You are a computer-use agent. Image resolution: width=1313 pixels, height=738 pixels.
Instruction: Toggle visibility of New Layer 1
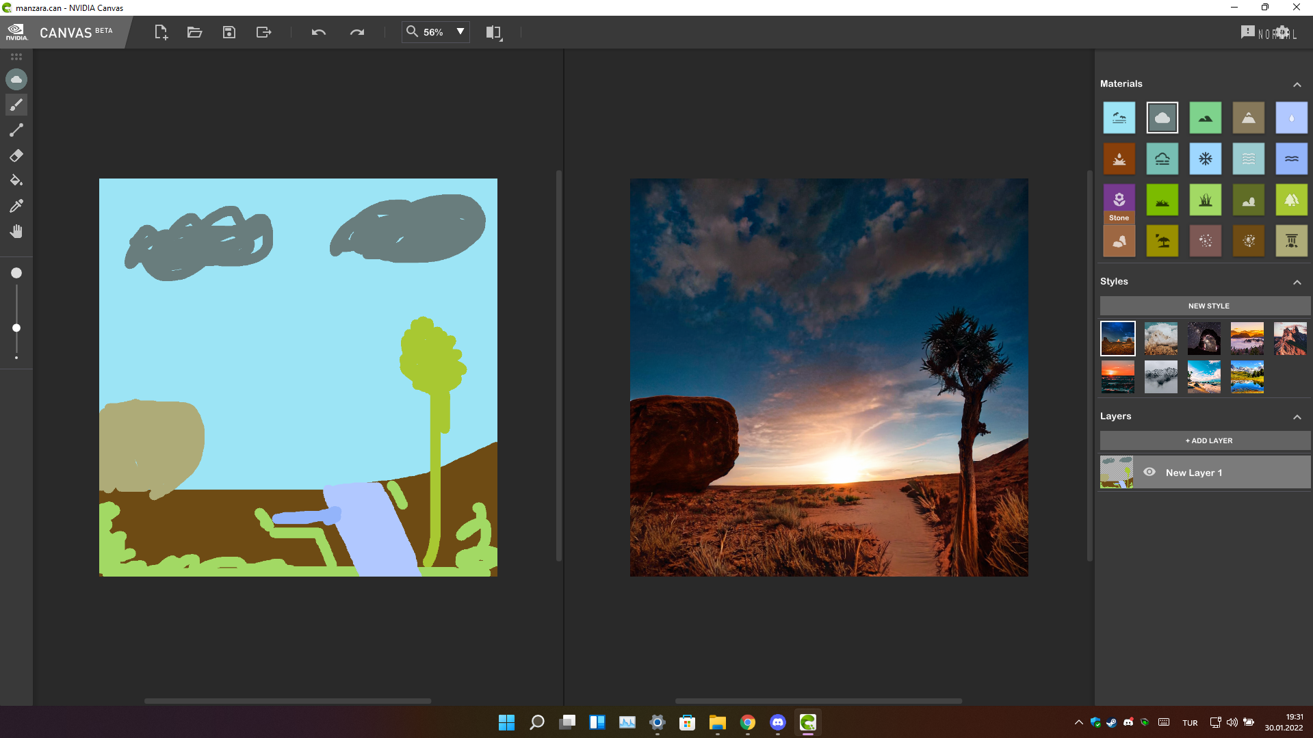1149,472
